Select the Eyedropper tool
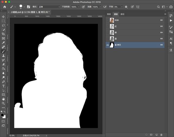The image size is (174, 137). [3, 43]
